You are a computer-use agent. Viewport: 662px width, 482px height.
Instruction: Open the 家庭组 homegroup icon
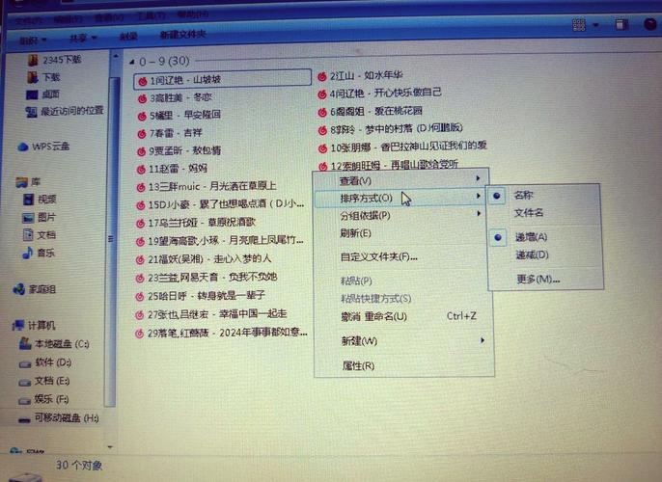[x=18, y=289]
